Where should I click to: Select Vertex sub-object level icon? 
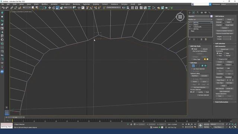193,66
